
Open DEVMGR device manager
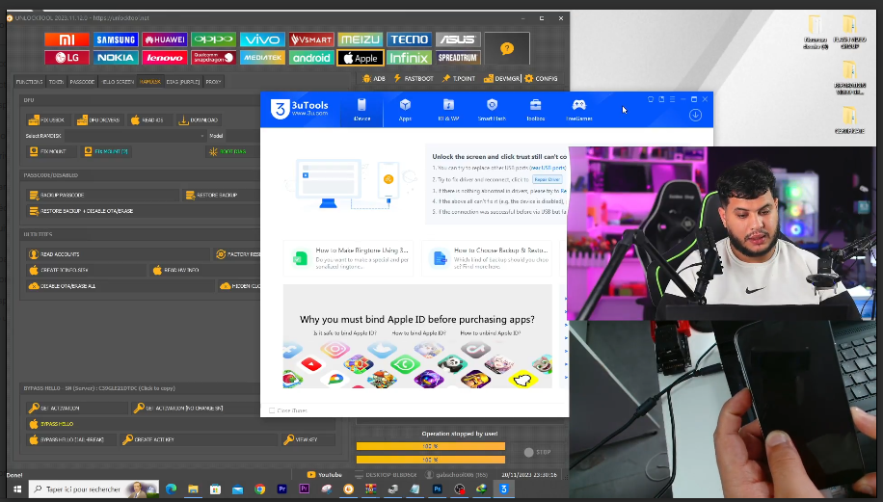[501, 78]
